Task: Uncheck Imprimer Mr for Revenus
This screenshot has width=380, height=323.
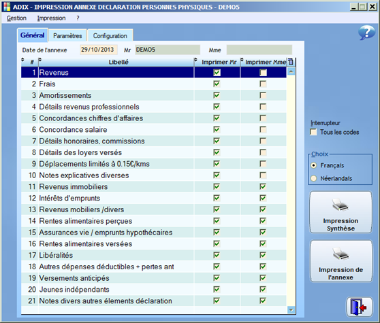Action: [x=217, y=73]
